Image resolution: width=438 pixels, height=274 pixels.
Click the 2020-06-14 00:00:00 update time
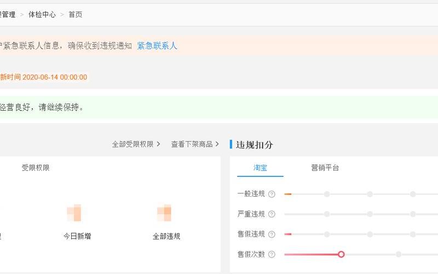(x=55, y=77)
